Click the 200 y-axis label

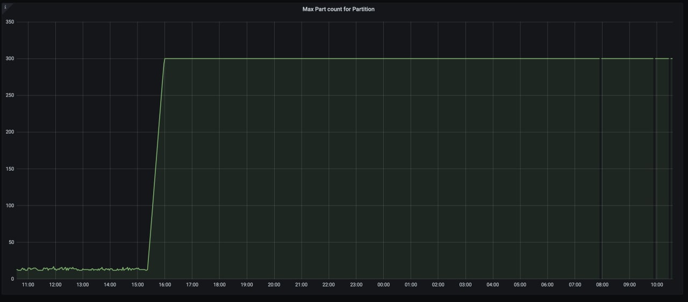pyautogui.click(x=10, y=132)
